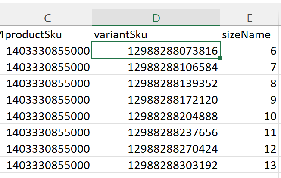281x178 pixels.
Task: Select cell containing 12988288204888
Action: [x=156, y=116]
